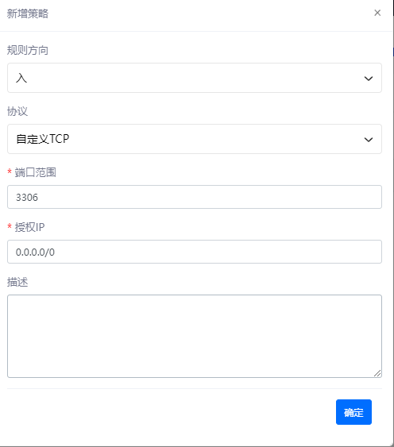Screen dimensions: 394x447
Task: Open the 规则方向 dropdown field
Action: (195, 78)
